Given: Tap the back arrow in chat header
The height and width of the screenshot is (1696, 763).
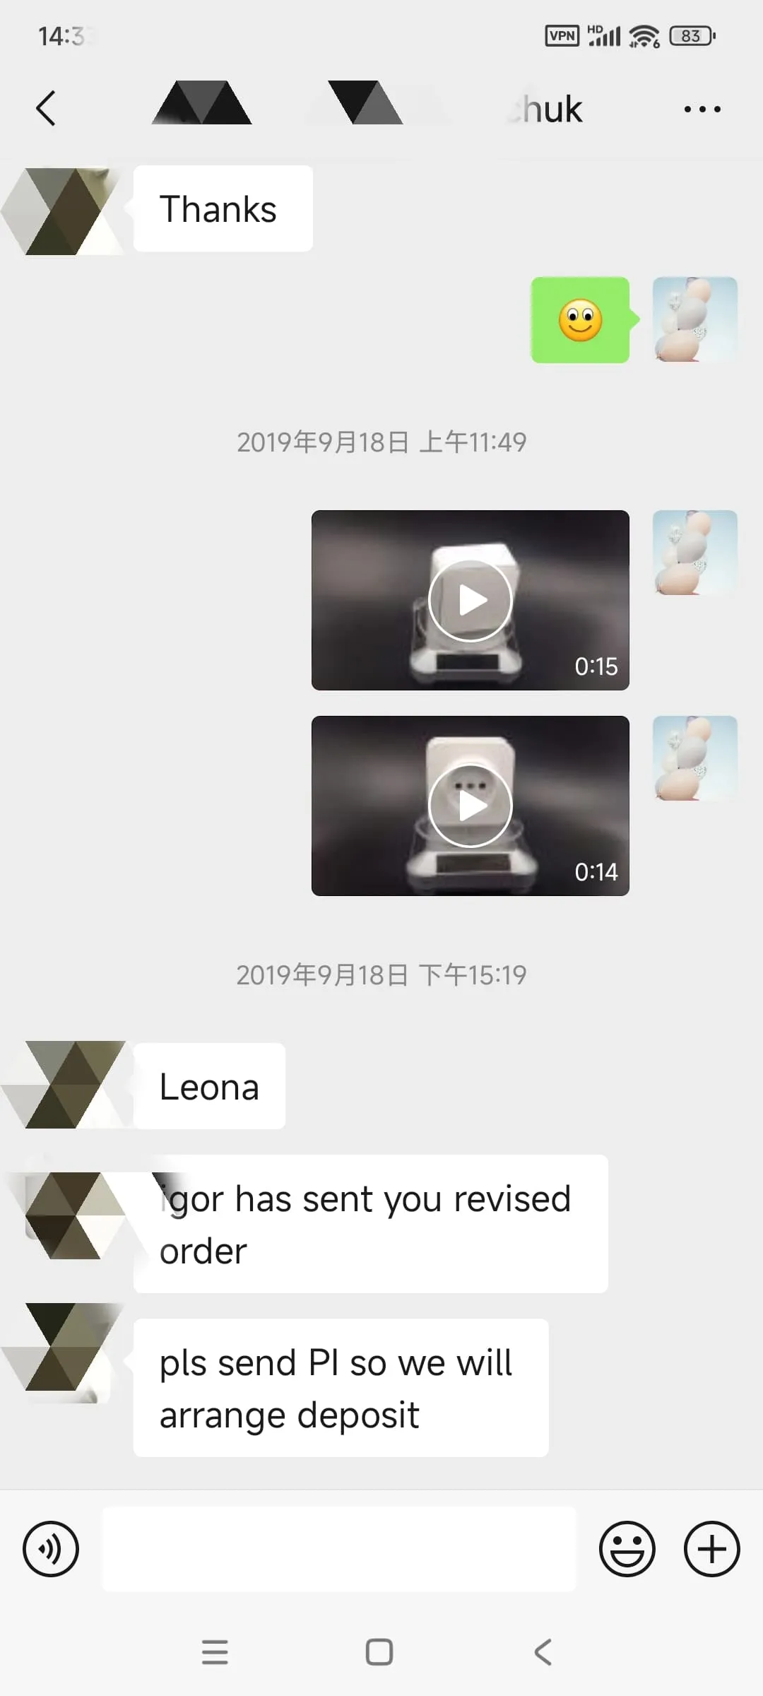Looking at the screenshot, I should tap(46, 109).
